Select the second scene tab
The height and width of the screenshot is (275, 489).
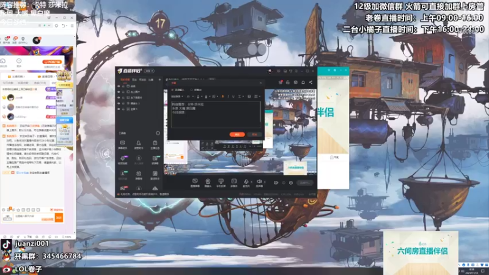click(x=134, y=80)
